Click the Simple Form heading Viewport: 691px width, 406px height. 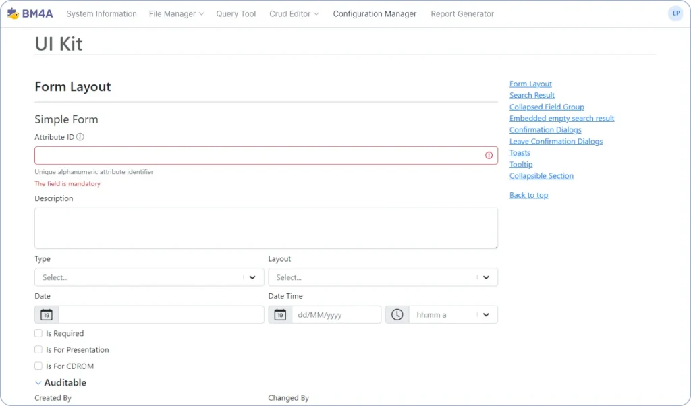pos(67,119)
